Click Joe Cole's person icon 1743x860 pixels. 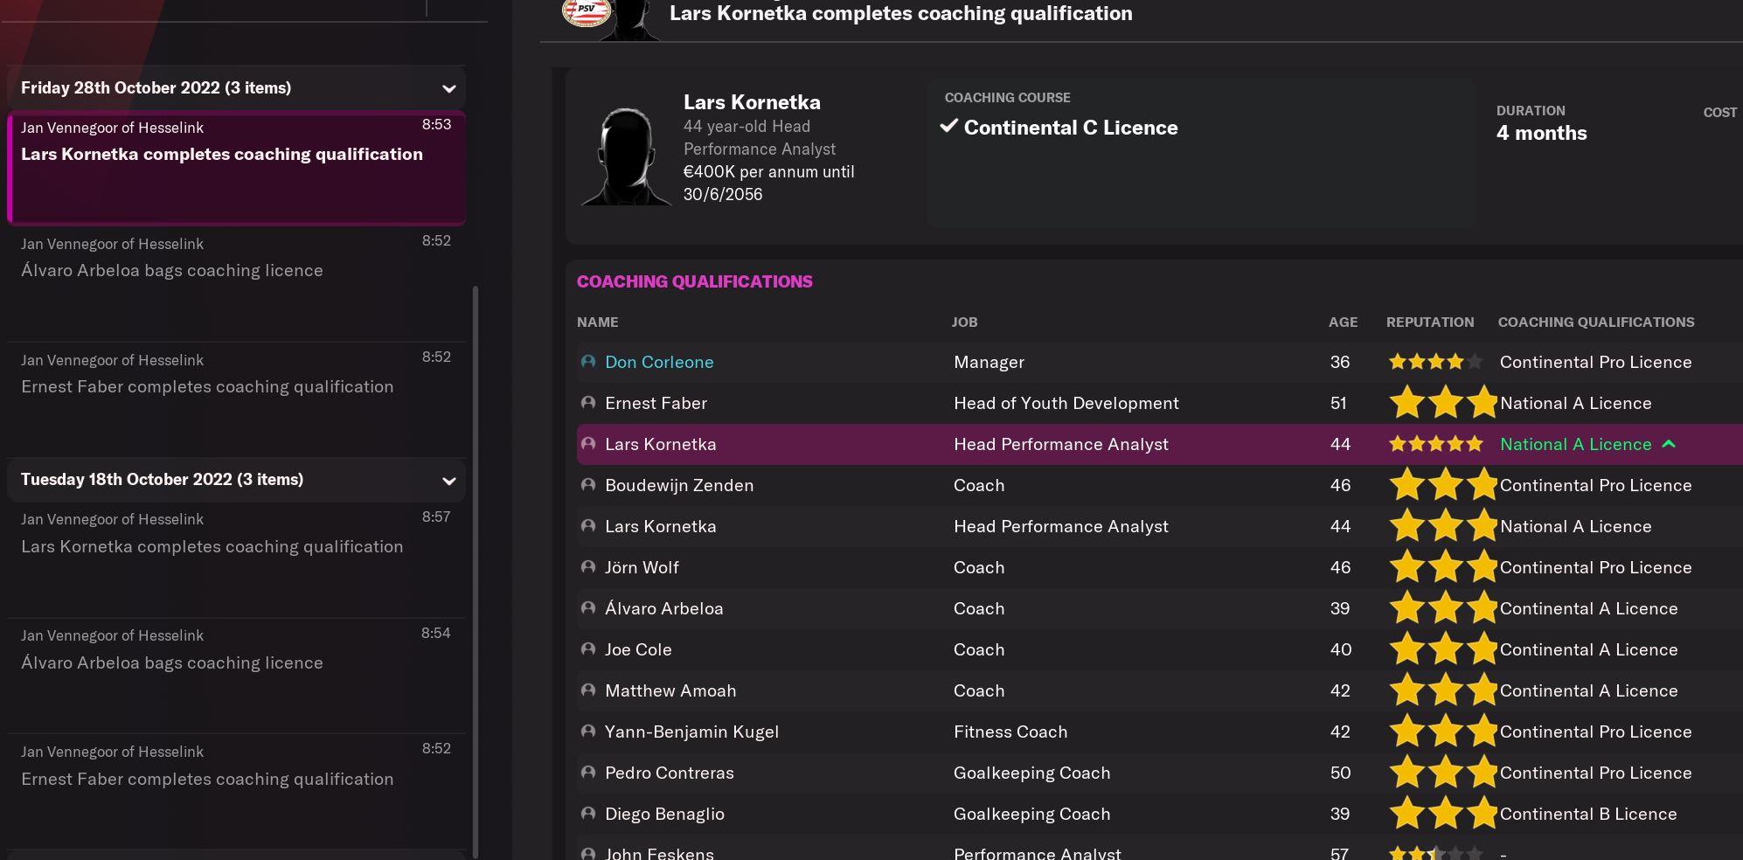coord(587,649)
